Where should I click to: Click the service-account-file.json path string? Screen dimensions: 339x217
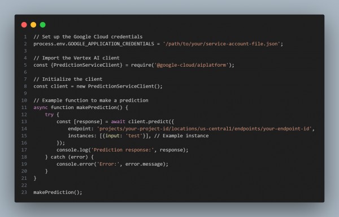[222, 44]
